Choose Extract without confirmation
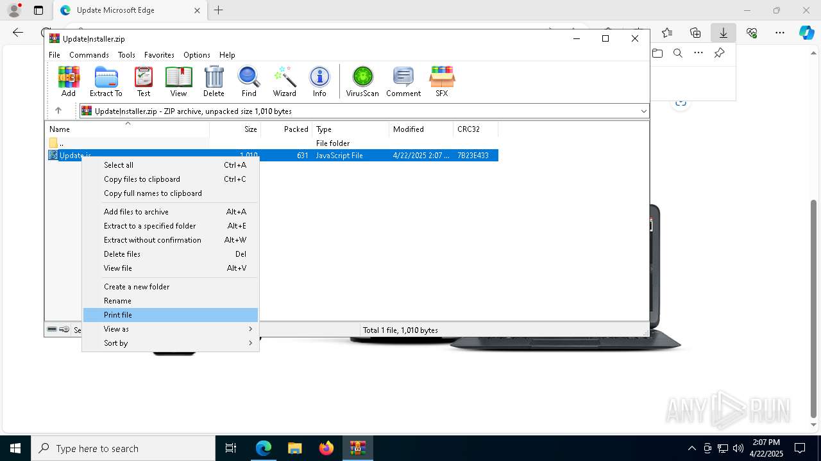 click(170, 239)
